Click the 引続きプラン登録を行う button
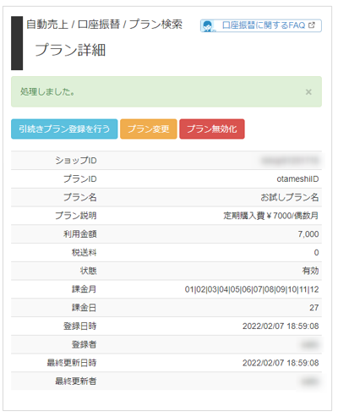338x417 pixels. (x=64, y=129)
